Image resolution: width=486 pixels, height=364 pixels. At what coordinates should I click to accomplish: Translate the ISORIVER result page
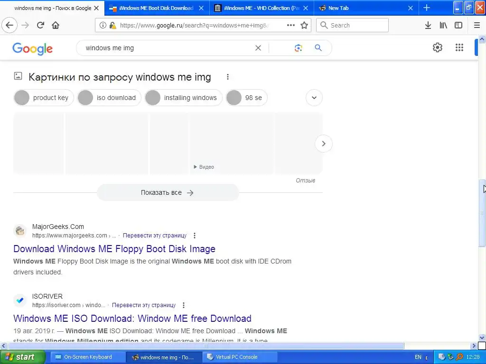point(144,305)
